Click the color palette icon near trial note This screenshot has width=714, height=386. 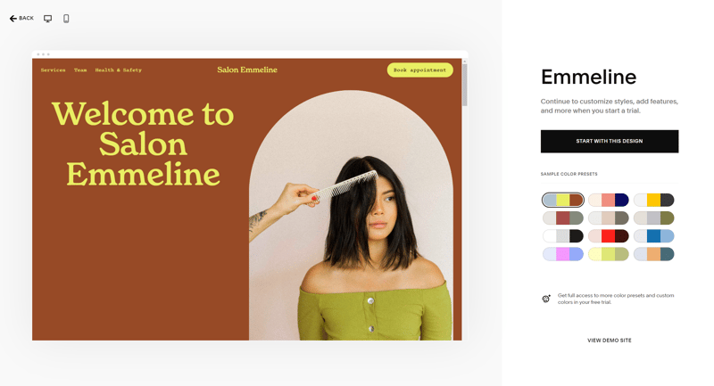[x=546, y=299]
